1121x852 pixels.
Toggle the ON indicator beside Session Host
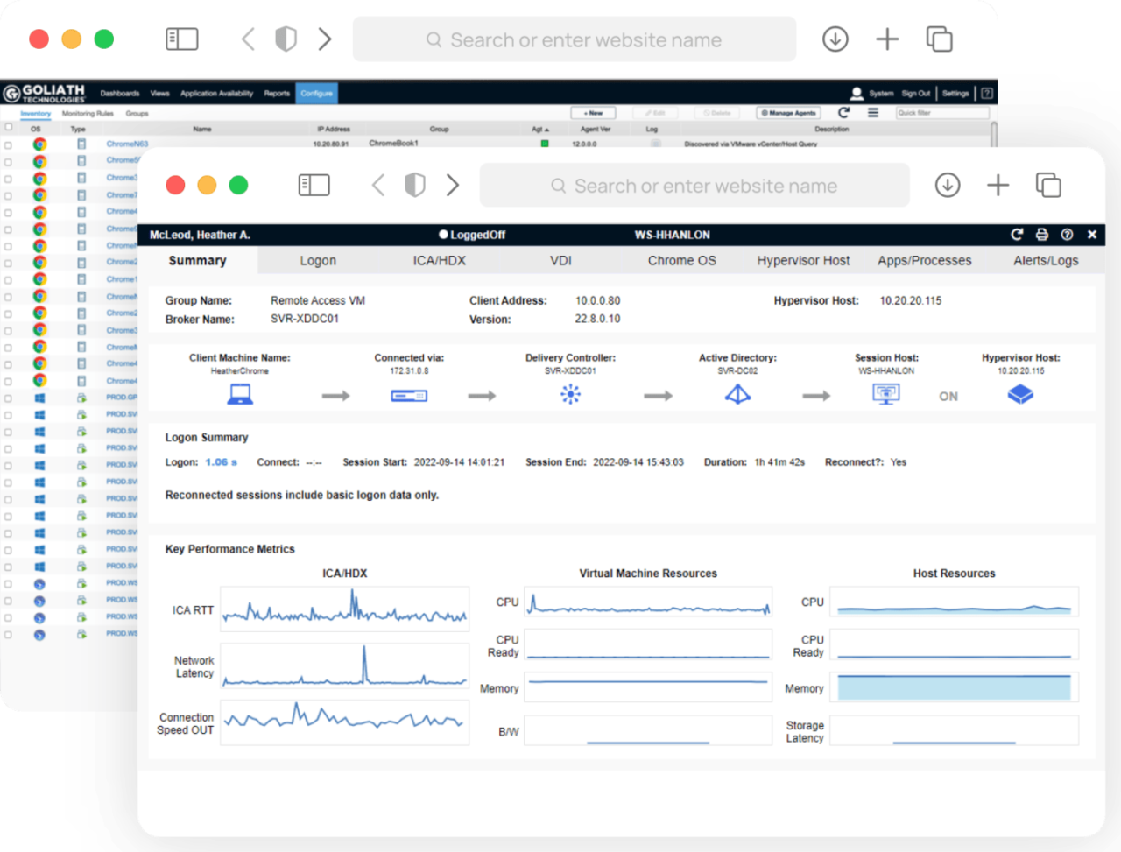(x=948, y=396)
